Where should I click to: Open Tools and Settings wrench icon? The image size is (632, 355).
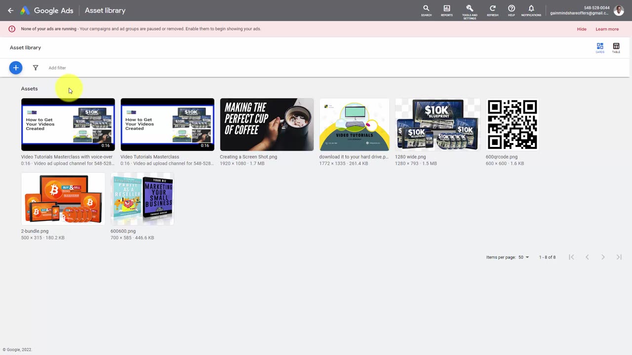click(x=470, y=11)
